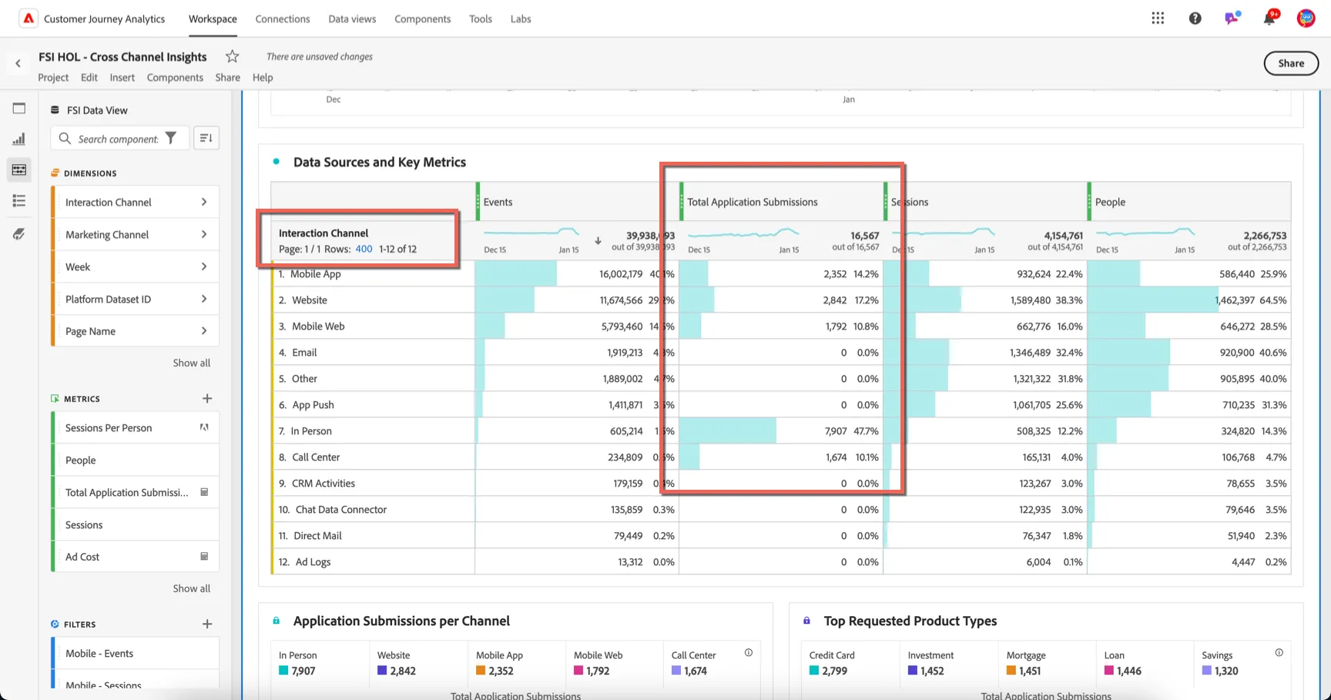The width and height of the screenshot is (1331, 700).
Task: Open the notifications bell icon
Action: point(1269,18)
